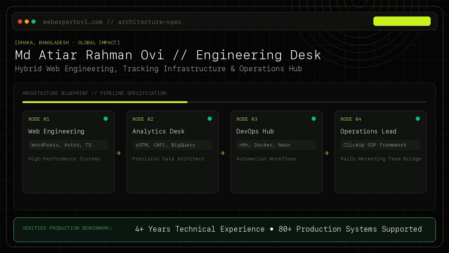Select the ClickUp SOP Framework tag
The image size is (449, 253).
pyautogui.click(x=381, y=145)
